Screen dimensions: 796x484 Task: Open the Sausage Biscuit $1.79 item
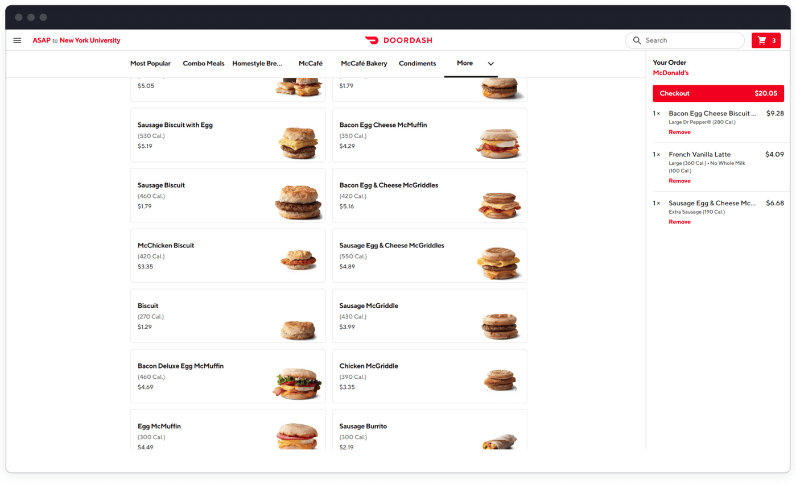coord(228,195)
